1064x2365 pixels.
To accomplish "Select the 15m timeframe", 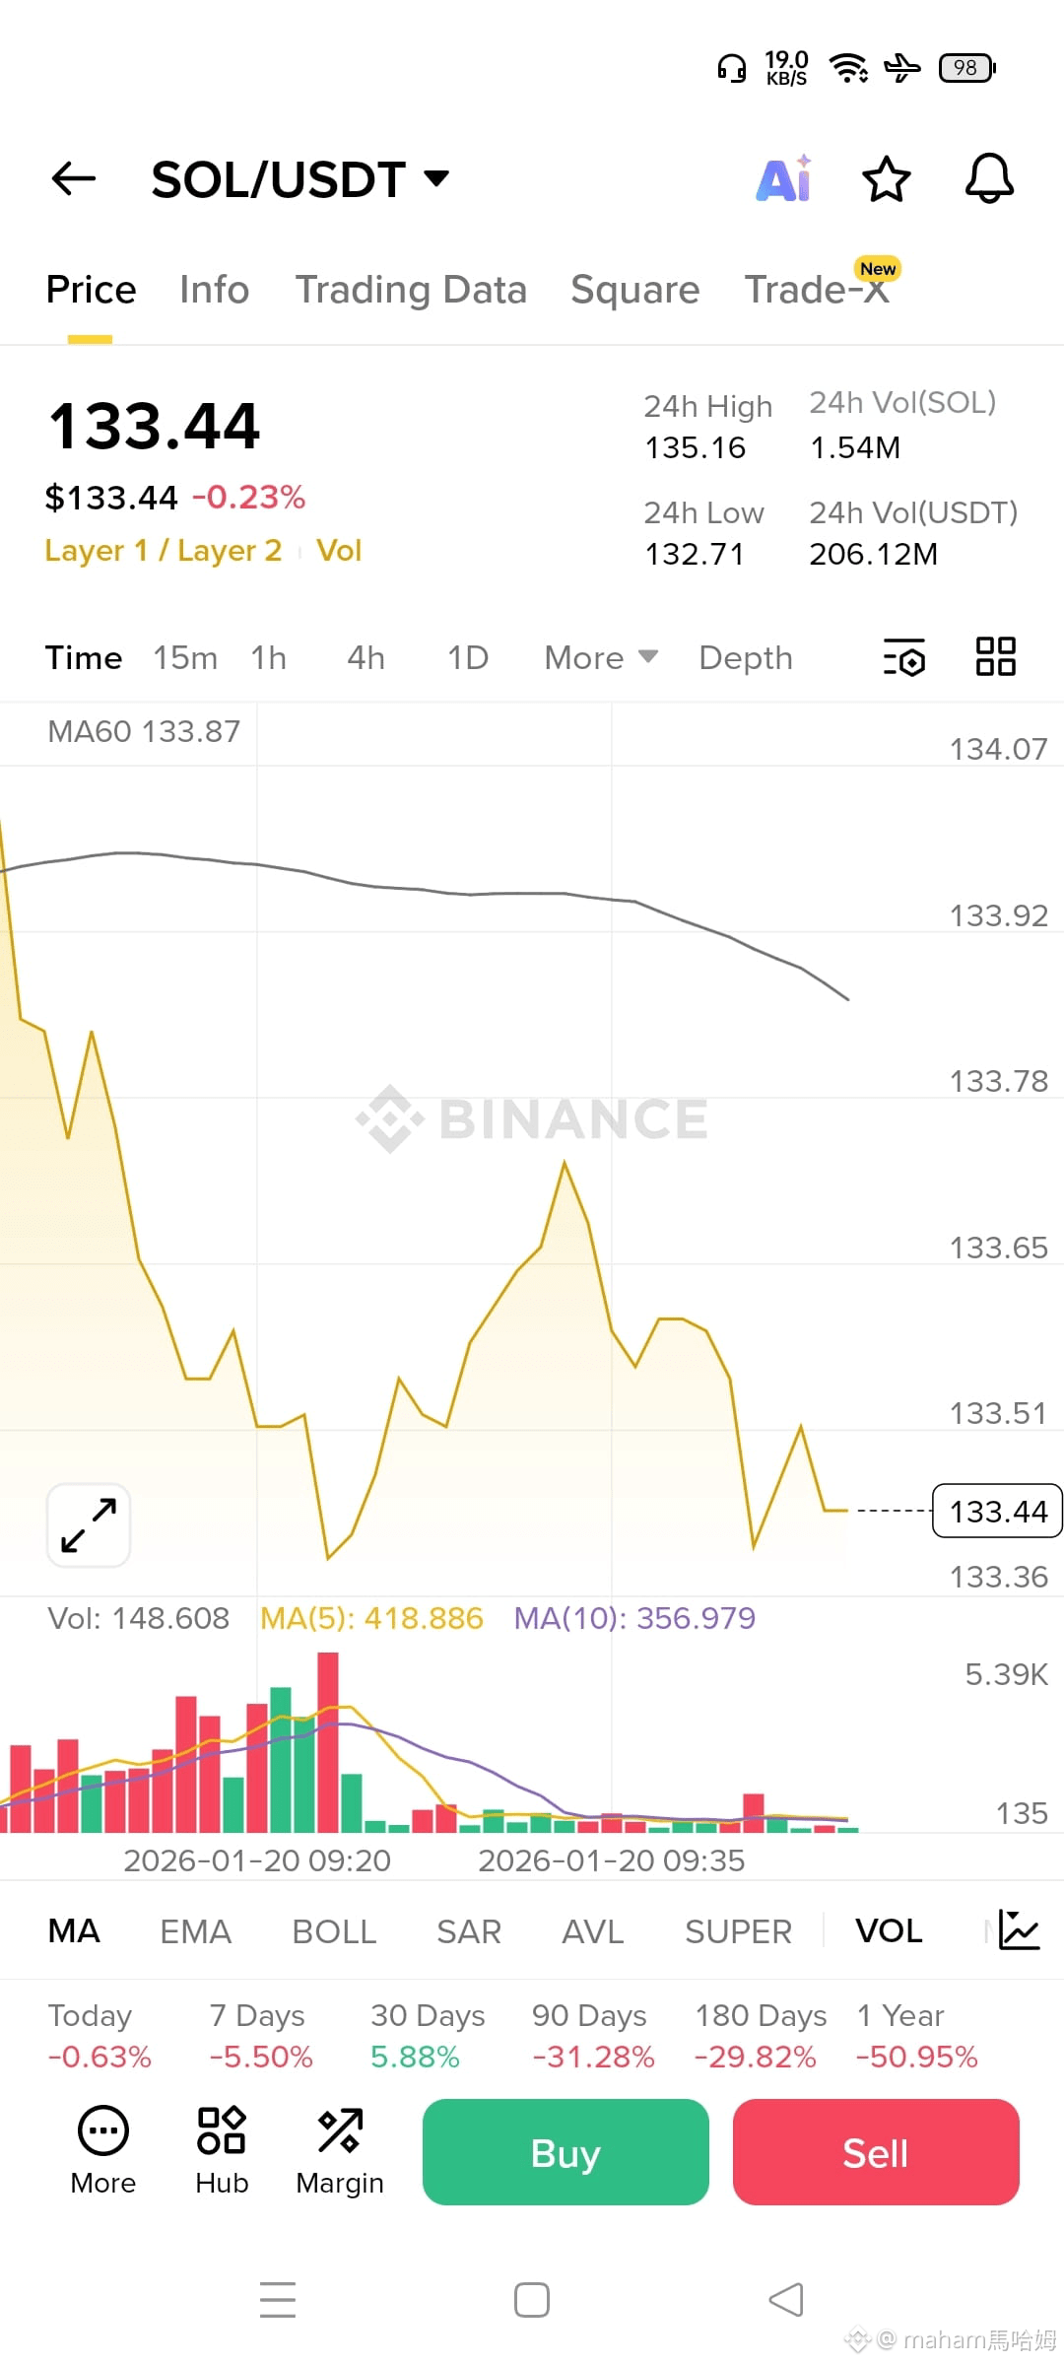I will [x=185, y=657].
